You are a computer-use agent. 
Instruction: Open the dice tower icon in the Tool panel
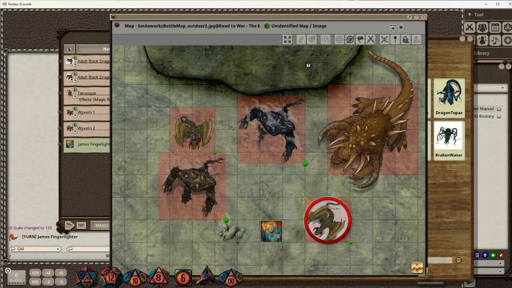point(508,27)
